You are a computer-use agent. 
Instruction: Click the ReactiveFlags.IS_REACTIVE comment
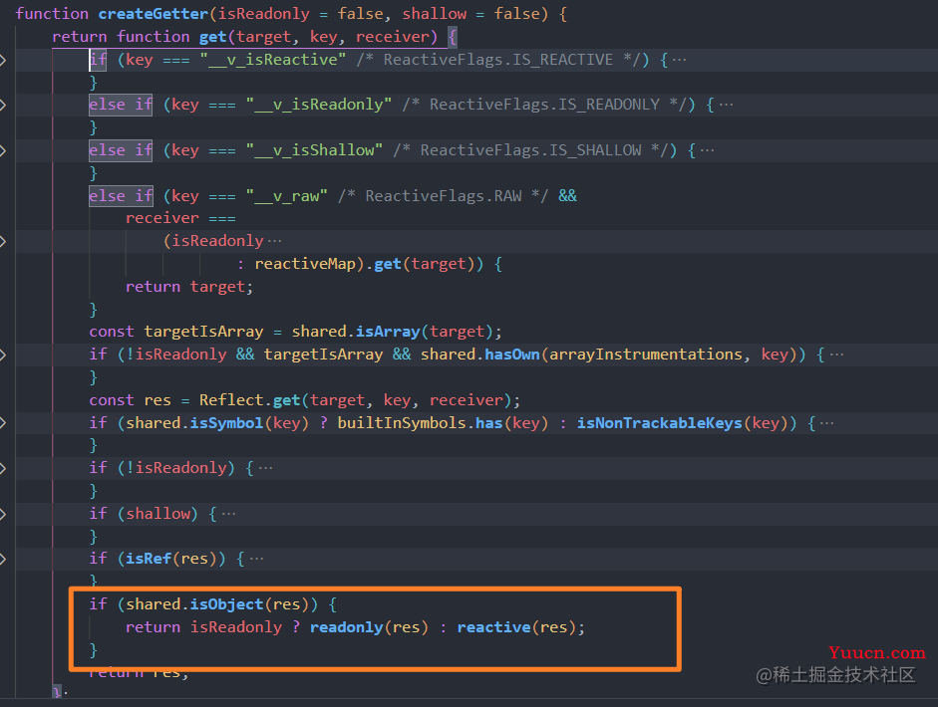pos(498,60)
